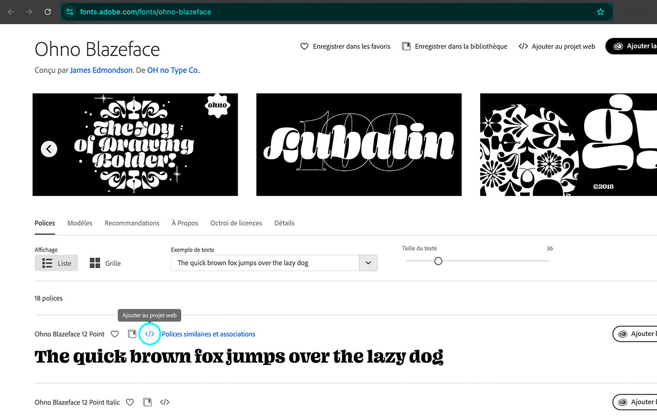Reload the Adobe Fonts page
Image resolution: width=657 pixels, height=417 pixels.
click(x=48, y=11)
